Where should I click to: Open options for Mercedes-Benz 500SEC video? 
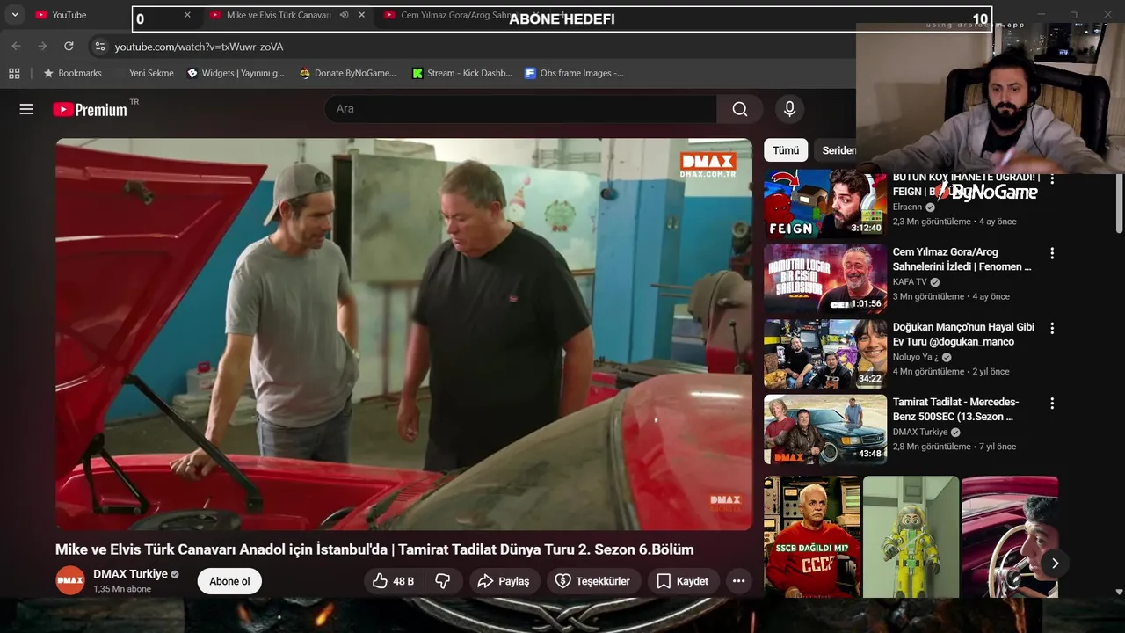tap(1052, 403)
